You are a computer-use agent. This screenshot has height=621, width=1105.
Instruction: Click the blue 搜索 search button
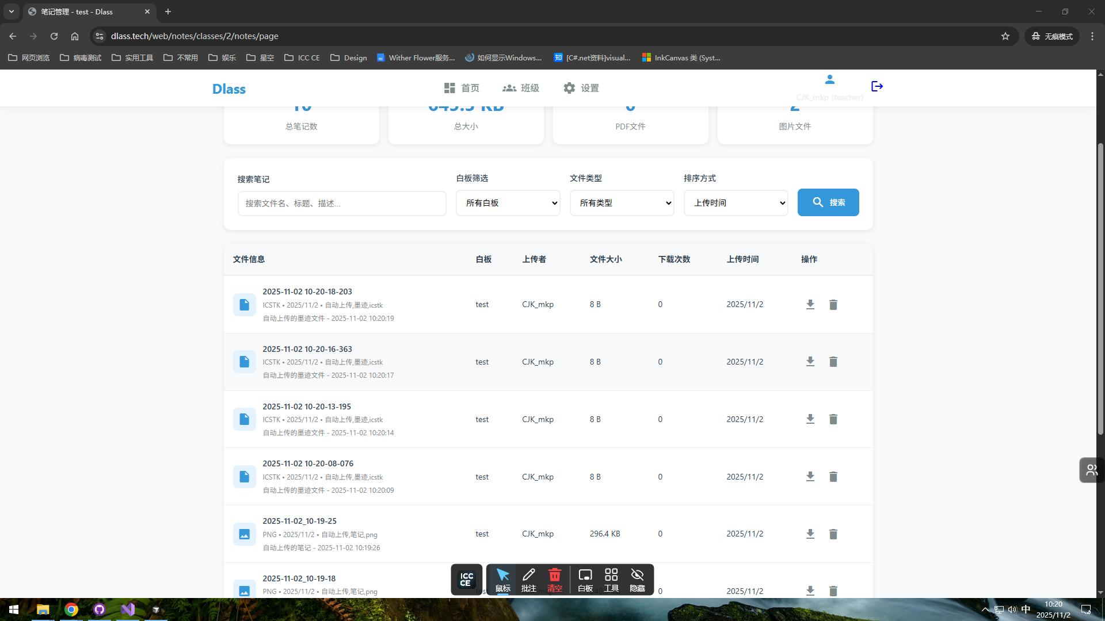coord(828,202)
